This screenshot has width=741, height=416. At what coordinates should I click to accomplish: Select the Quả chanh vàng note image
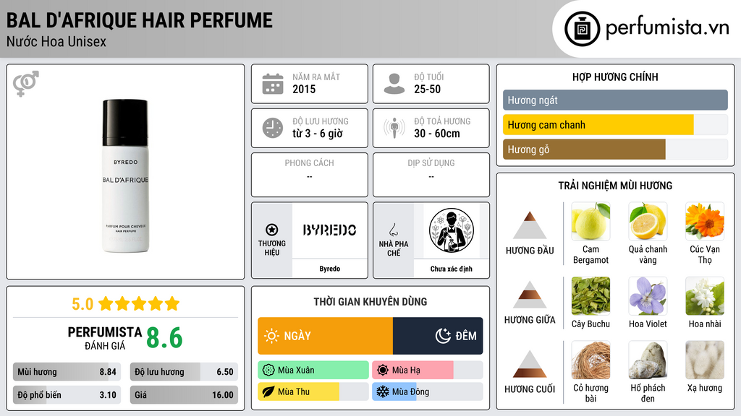coord(648,221)
